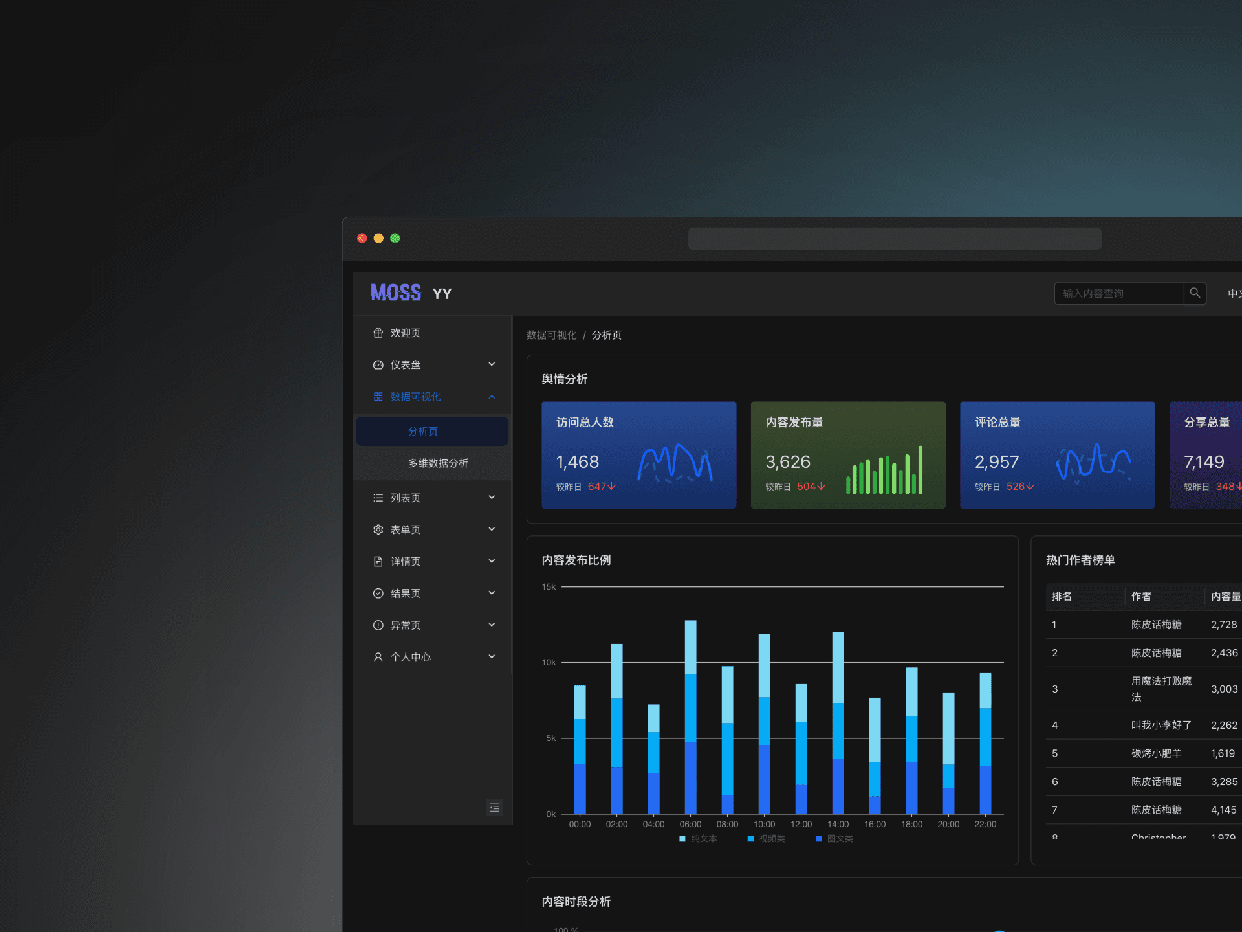
Task: Click the yellow window minimize dot
Action: point(378,238)
